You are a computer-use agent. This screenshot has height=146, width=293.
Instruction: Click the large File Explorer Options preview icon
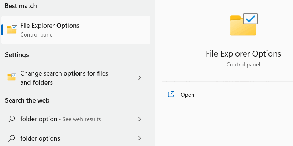pyautogui.click(x=244, y=24)
